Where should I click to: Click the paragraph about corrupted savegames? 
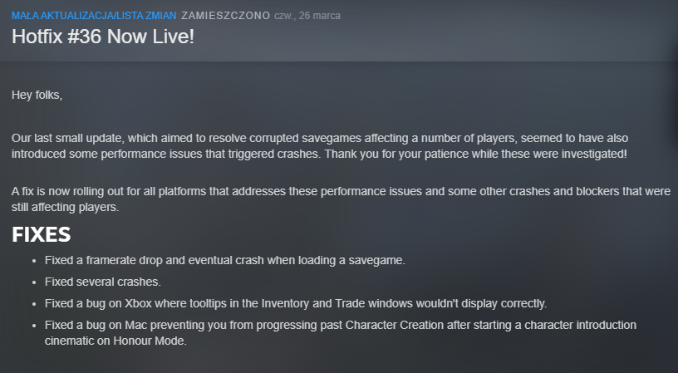(x=332, y=145)
